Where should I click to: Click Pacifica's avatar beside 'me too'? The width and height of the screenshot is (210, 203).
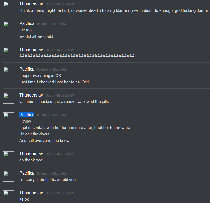[x=9, y=27]
